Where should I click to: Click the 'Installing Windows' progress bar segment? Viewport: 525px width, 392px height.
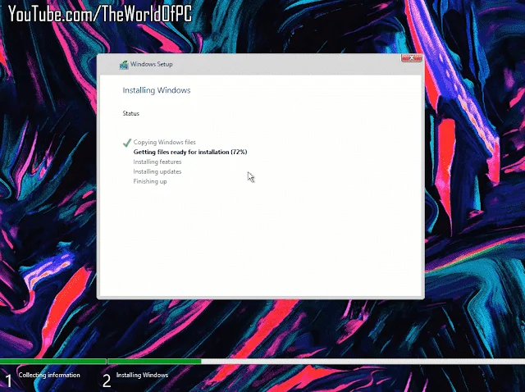[317, 361]
